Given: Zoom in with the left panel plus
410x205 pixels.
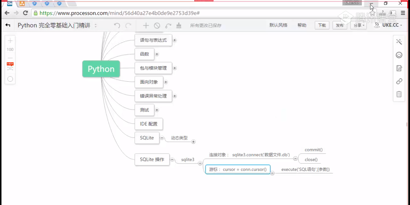Looking at the screenshot, I should pos(10,41).
